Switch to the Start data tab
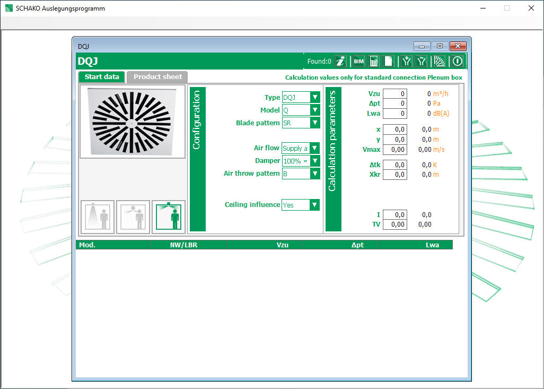544x389 pixels. point(102,77)
